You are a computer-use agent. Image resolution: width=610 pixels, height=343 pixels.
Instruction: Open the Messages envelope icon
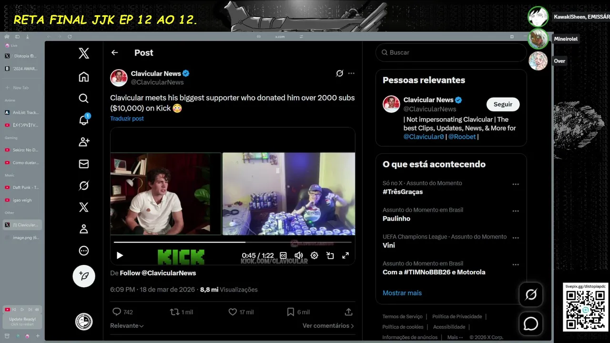84,164
